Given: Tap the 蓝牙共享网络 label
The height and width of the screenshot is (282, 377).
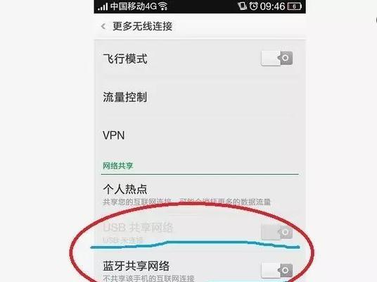Looking at the screenshot, I should [x=136, y=266].
